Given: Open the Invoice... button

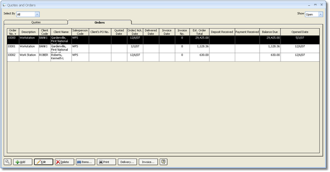Looking at the screenshot, I should 148,162.
